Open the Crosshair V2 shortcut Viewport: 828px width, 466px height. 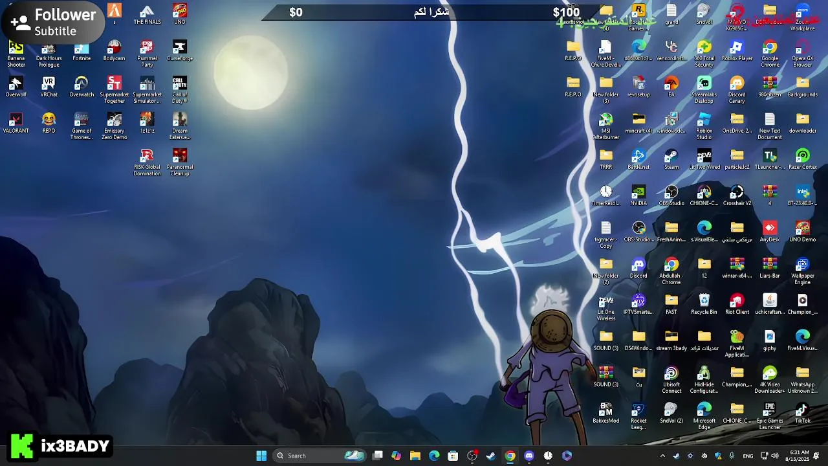(737, 196)
